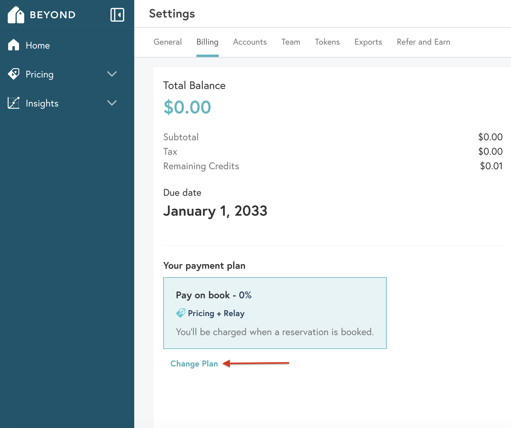The width and height of the screenshot is (511, 428).
Task: Open Insights via its chart icon
Action: 13,103
